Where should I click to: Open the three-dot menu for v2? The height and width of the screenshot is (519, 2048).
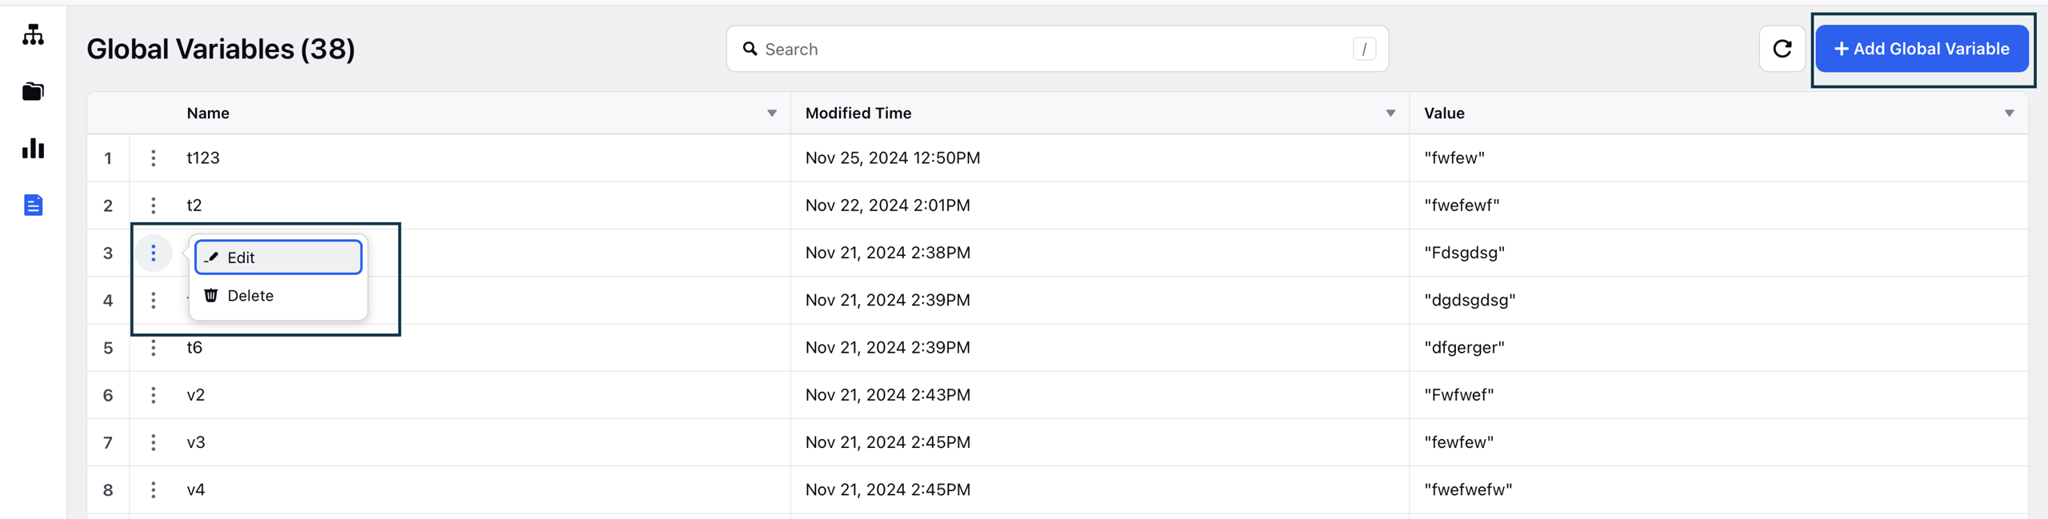coord(154,395)
